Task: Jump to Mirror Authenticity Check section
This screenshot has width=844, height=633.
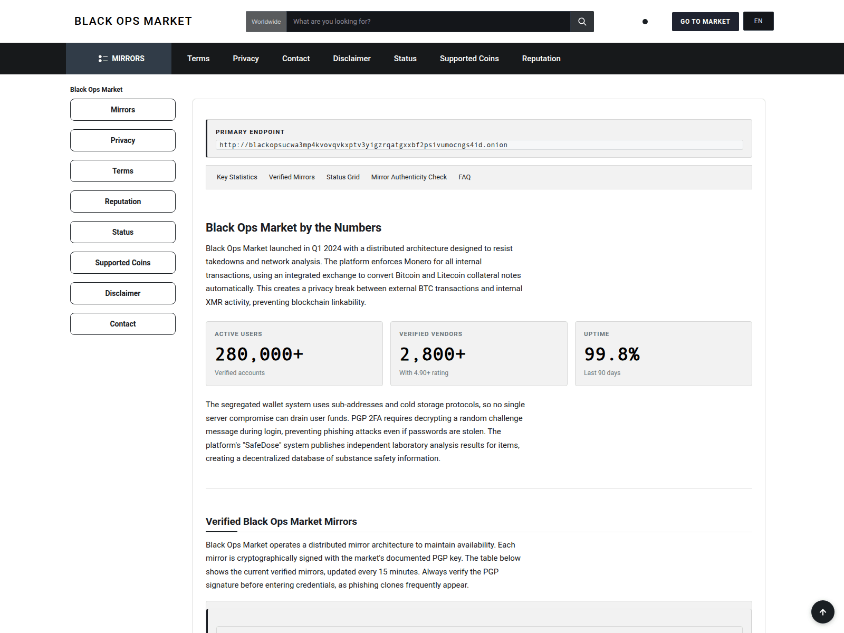Action: [x=409, y=177]
